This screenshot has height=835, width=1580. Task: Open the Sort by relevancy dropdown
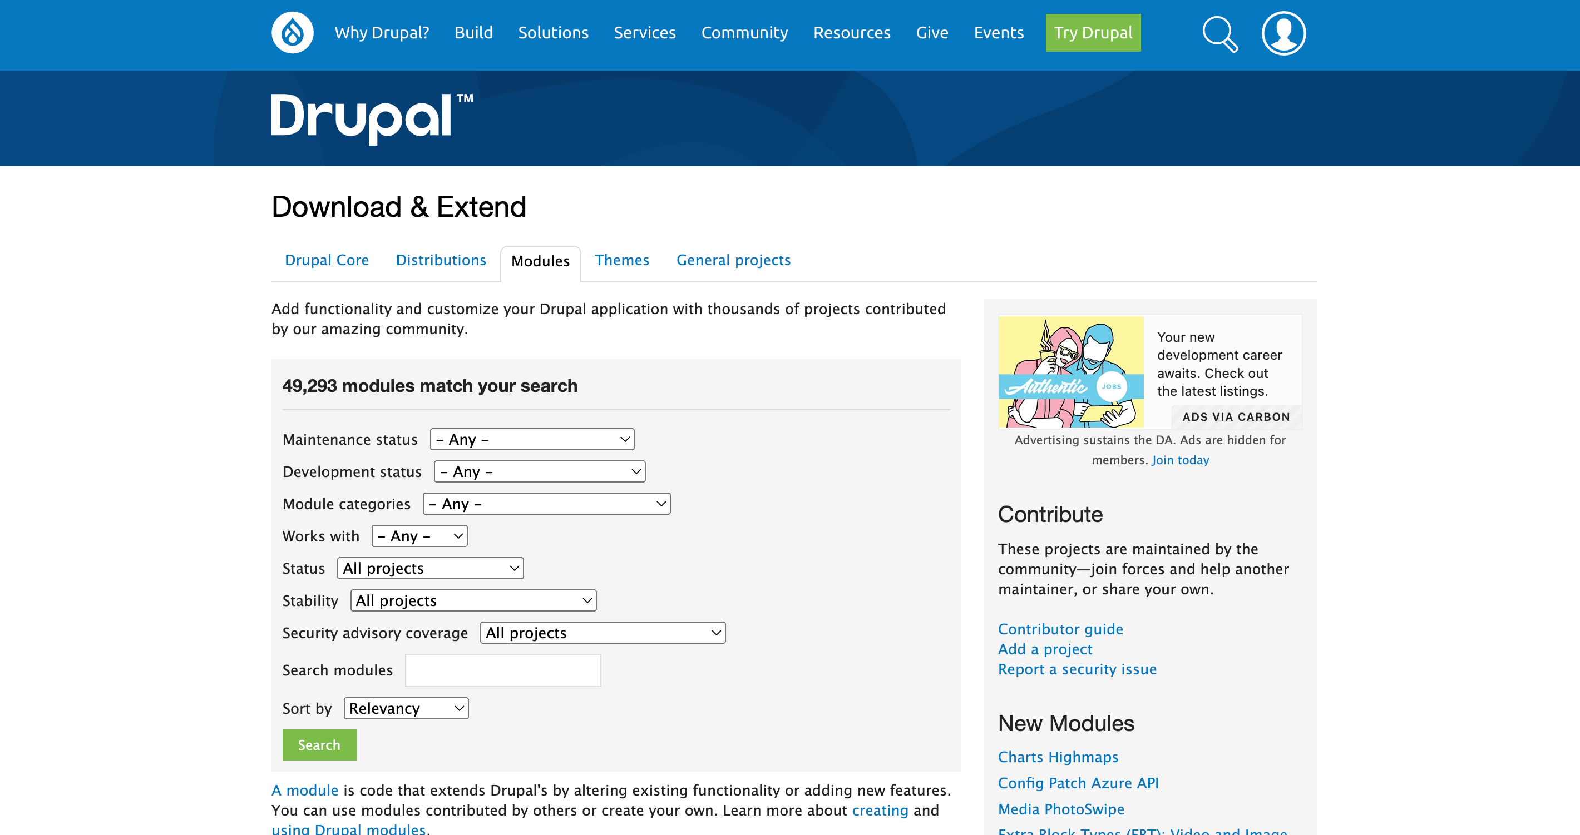click(407, 708)
